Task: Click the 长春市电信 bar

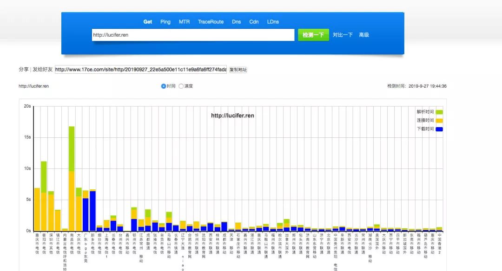Action: 113,223
